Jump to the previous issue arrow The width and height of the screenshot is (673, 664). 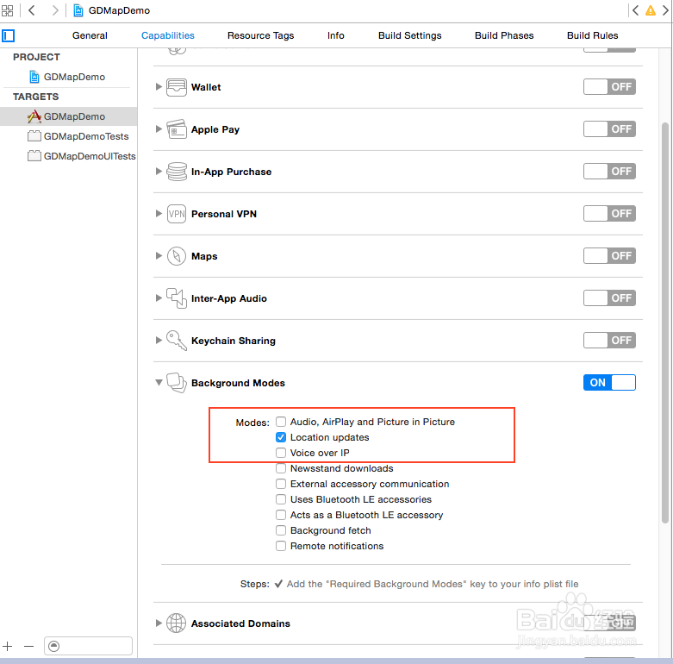tap(636, 10)
